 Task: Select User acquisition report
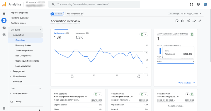(23, 45)
